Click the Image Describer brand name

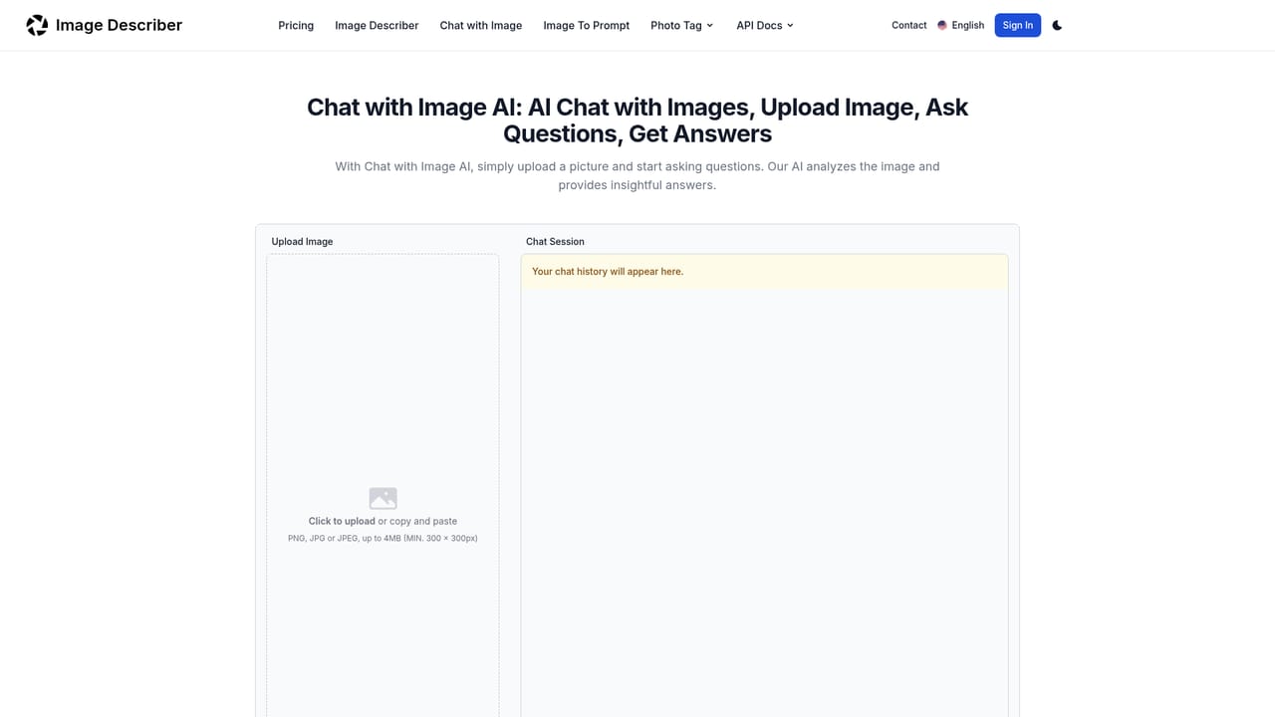119,25
